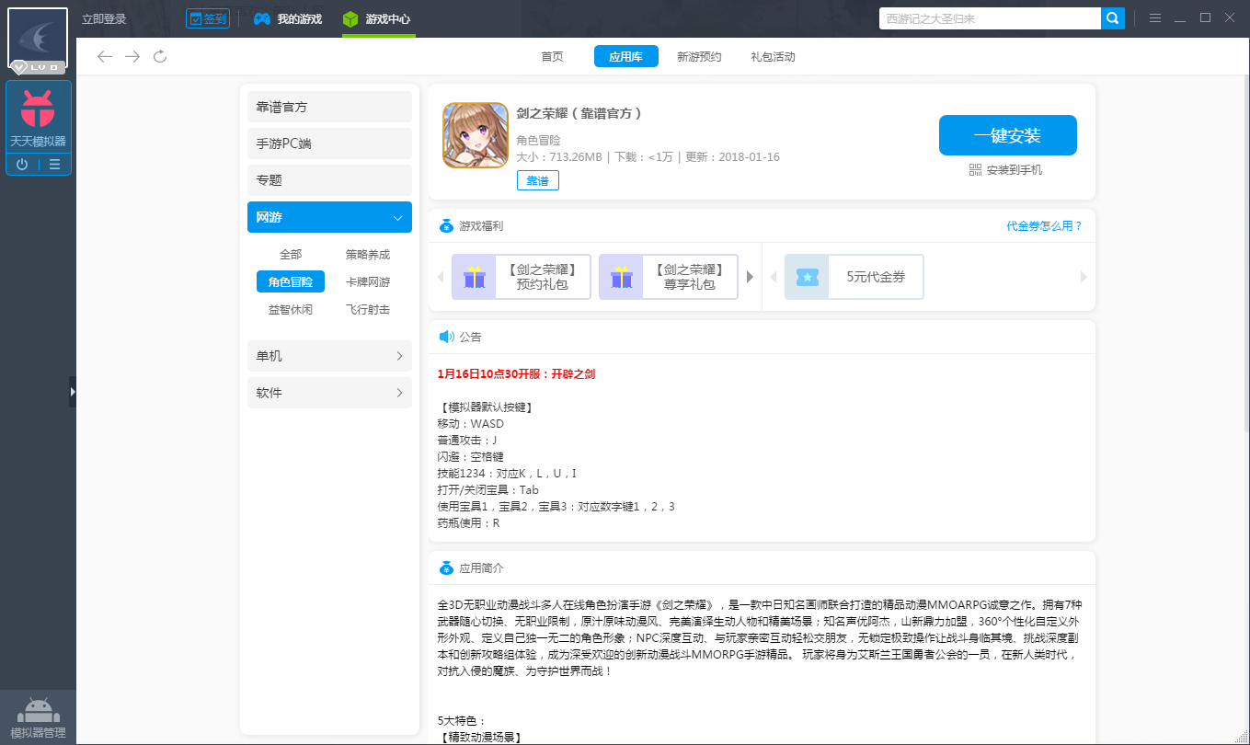The width and height of the screenshot is (1250, 745).
Task: Click the 1月16日10点30开服 announcement text
Action: pos(516,374)
